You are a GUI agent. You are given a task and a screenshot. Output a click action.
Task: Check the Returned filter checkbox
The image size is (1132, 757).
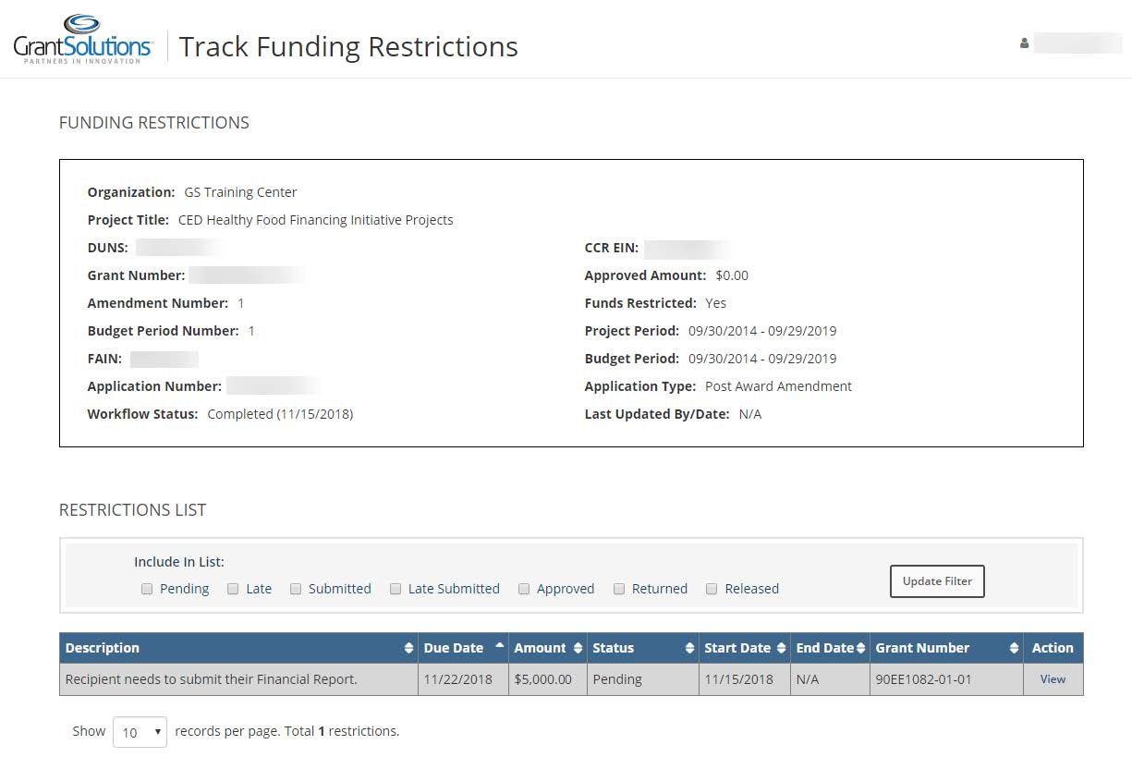tap(619, 589)
